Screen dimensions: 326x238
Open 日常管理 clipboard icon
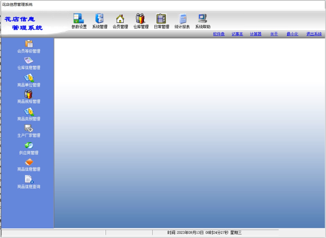161,19
